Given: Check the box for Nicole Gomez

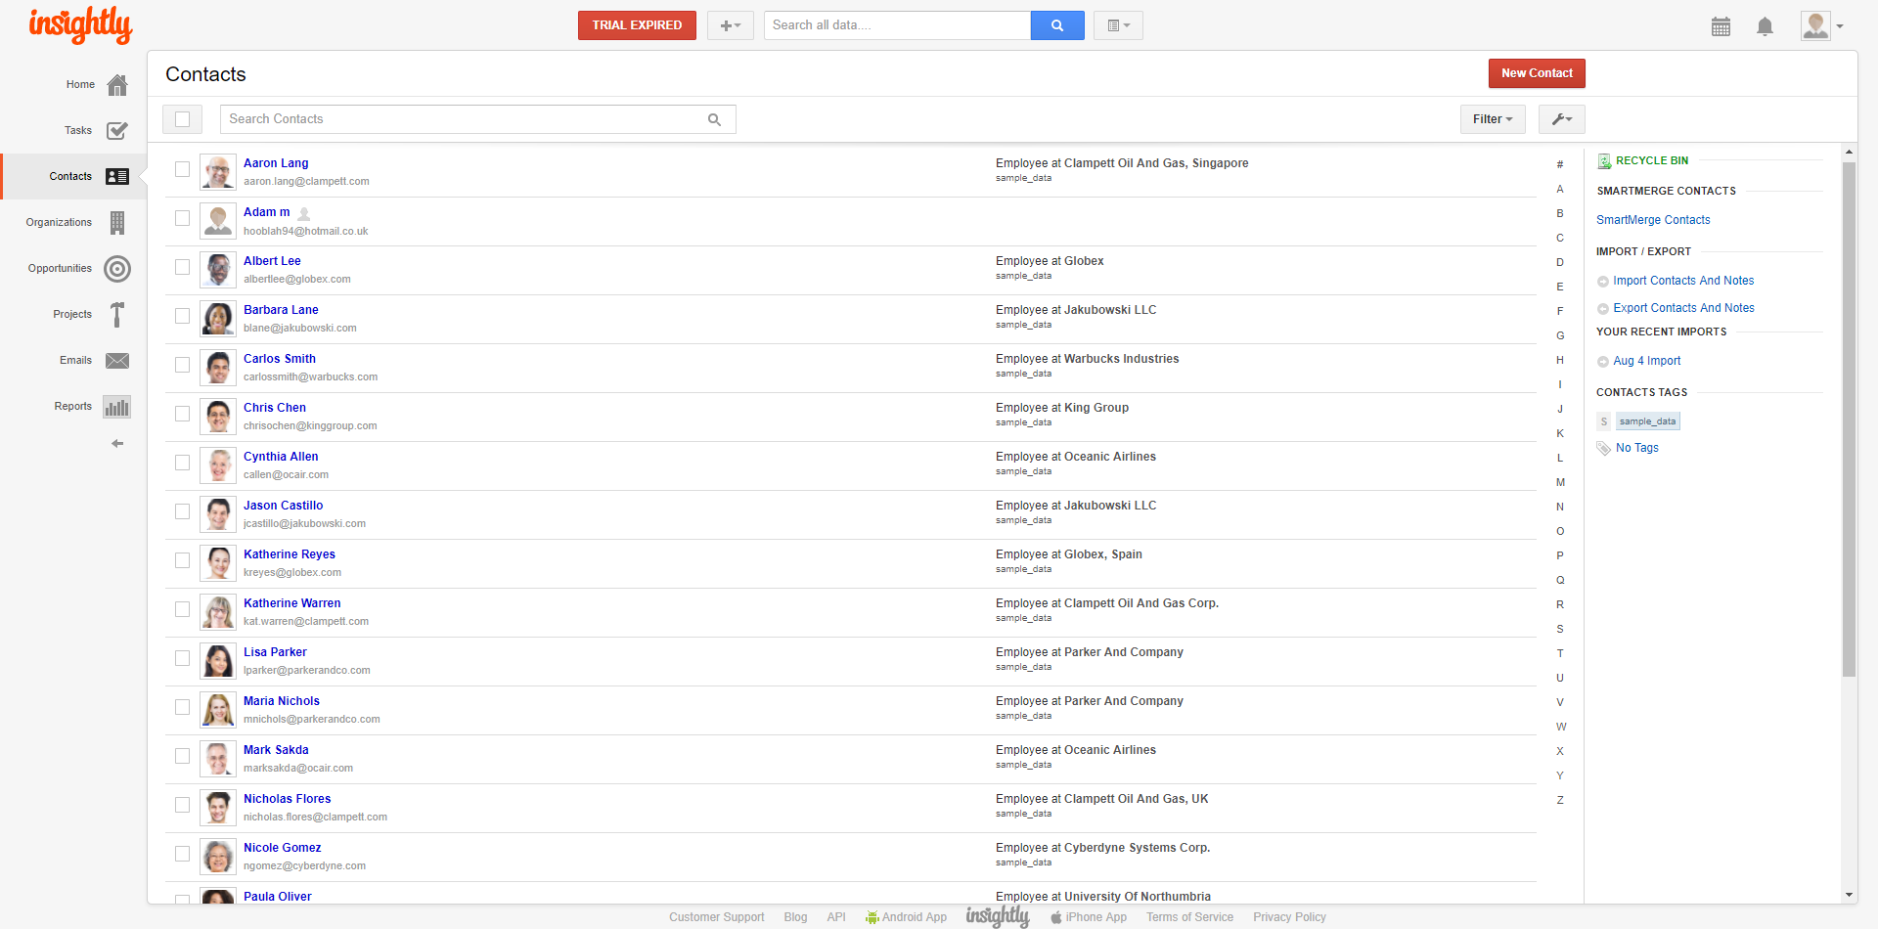Looking at the screenshot, I should [182, 854].
